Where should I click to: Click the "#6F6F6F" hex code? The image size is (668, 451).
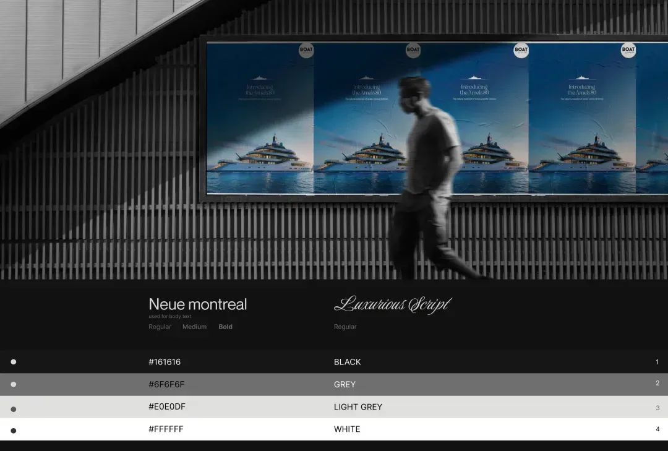click(166, 385)
